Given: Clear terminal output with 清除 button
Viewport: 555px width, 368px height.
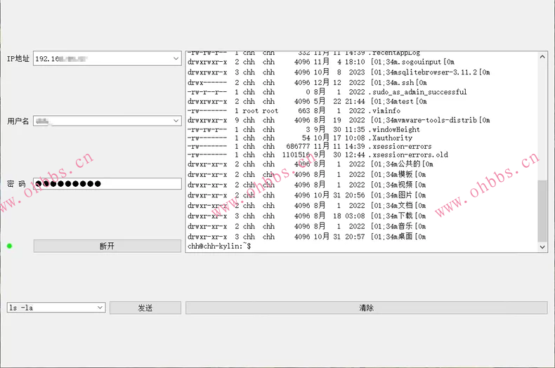Looking at the screenshot, I should click(366, 308).
